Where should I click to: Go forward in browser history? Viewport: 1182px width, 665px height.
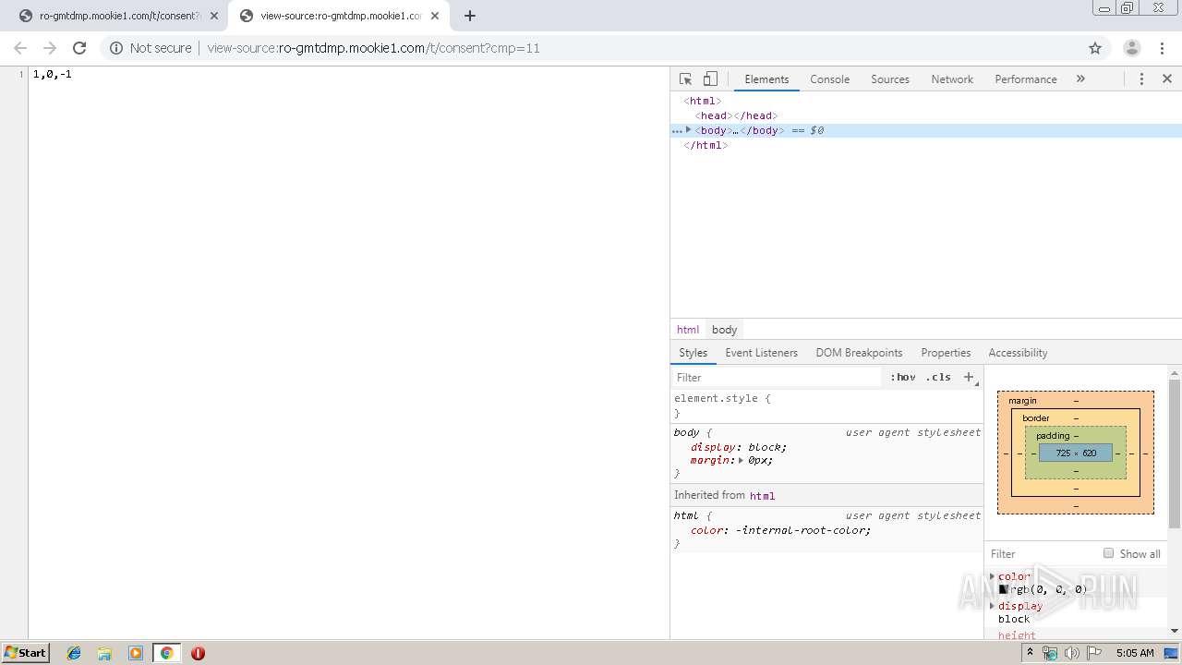pos(50,48)
